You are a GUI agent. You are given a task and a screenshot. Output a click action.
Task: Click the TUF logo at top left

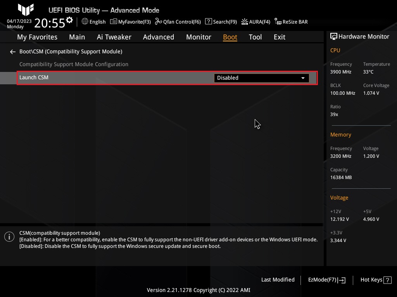pos(26,10)
